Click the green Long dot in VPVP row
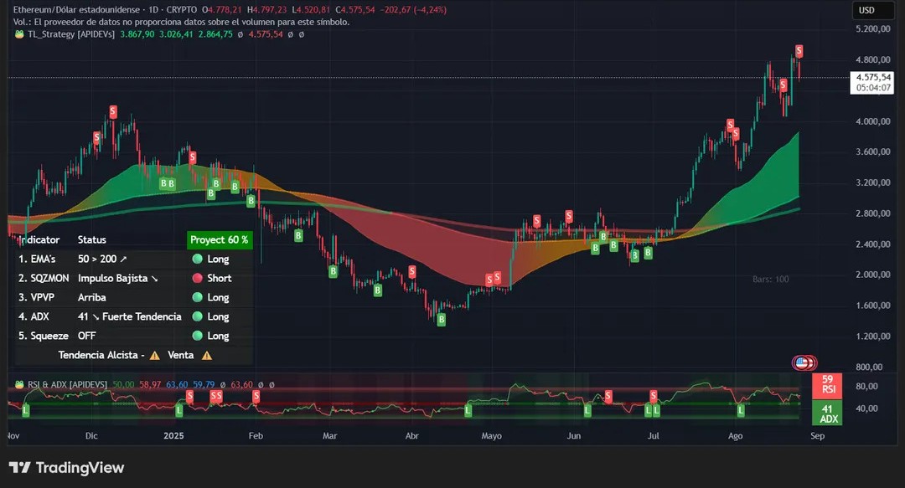This screenshot has height=488, width=905. point(198,297)
